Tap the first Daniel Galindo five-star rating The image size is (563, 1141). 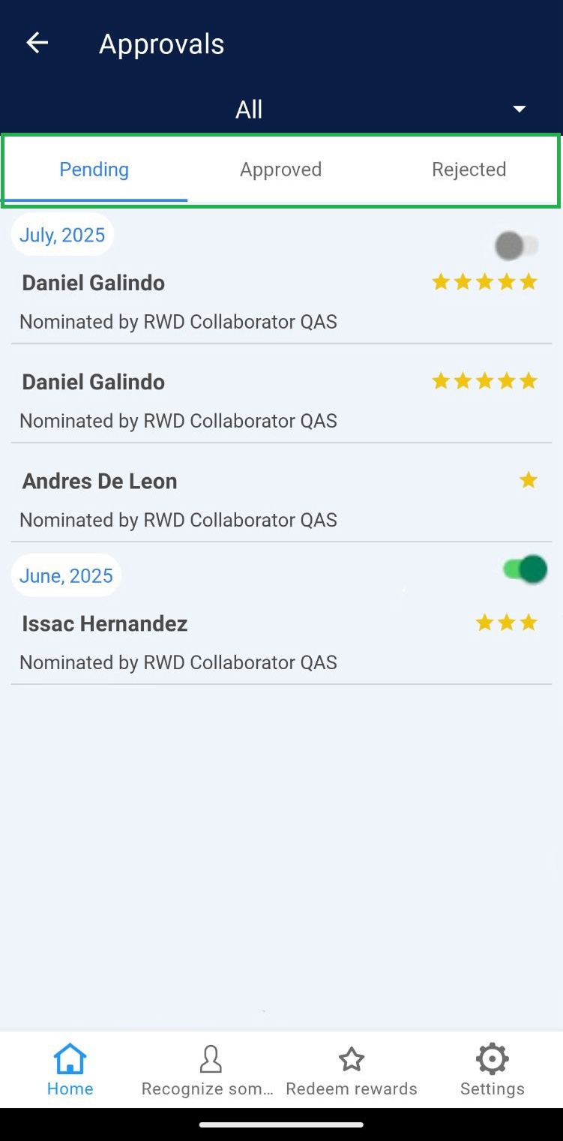(x=485, y=282)
